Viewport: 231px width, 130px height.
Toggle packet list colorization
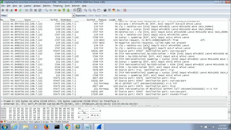click(75, 10)
